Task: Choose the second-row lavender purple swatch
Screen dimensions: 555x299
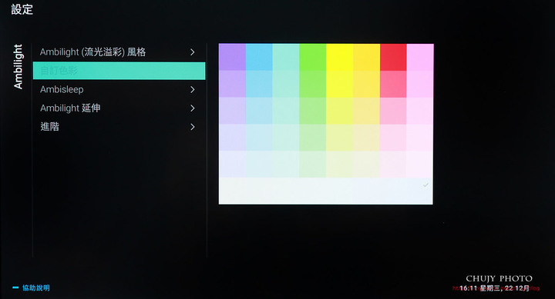Action: [232, 84]
